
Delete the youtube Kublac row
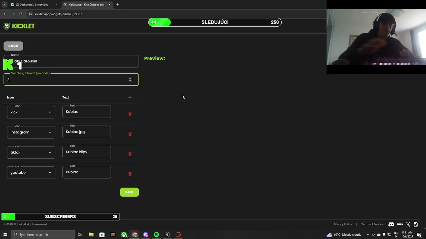[x=130, y=174]
